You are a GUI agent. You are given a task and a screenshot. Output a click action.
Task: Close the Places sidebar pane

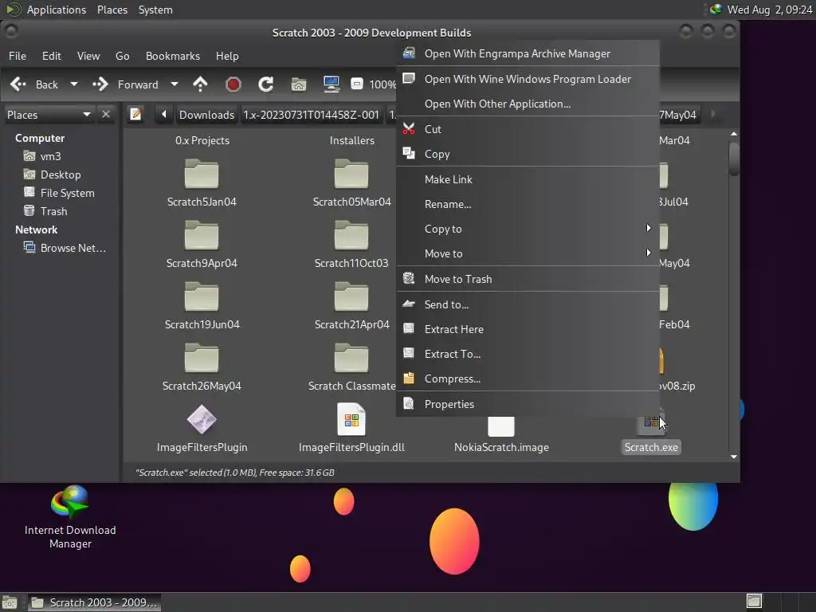pos(106,115)
